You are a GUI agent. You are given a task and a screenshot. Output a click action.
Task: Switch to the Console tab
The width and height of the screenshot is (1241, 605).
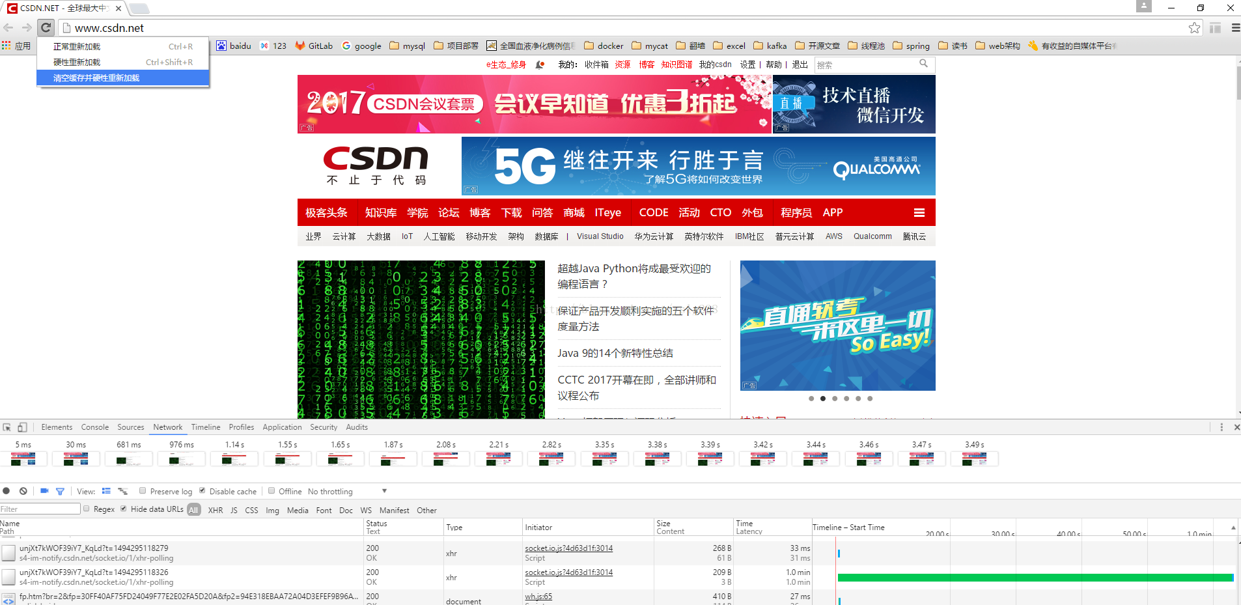(x=95, y=427)
